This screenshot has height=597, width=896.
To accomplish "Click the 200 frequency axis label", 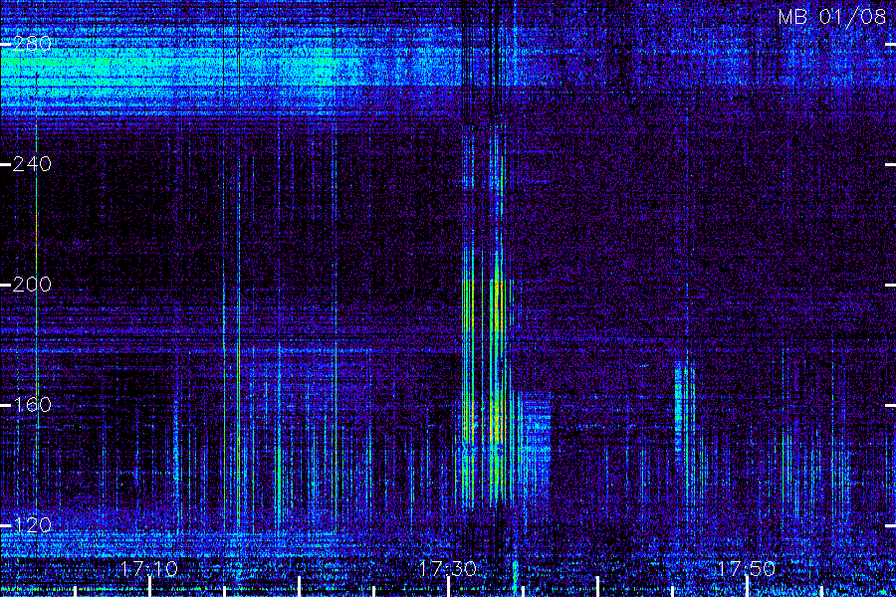I will [32, 285].
